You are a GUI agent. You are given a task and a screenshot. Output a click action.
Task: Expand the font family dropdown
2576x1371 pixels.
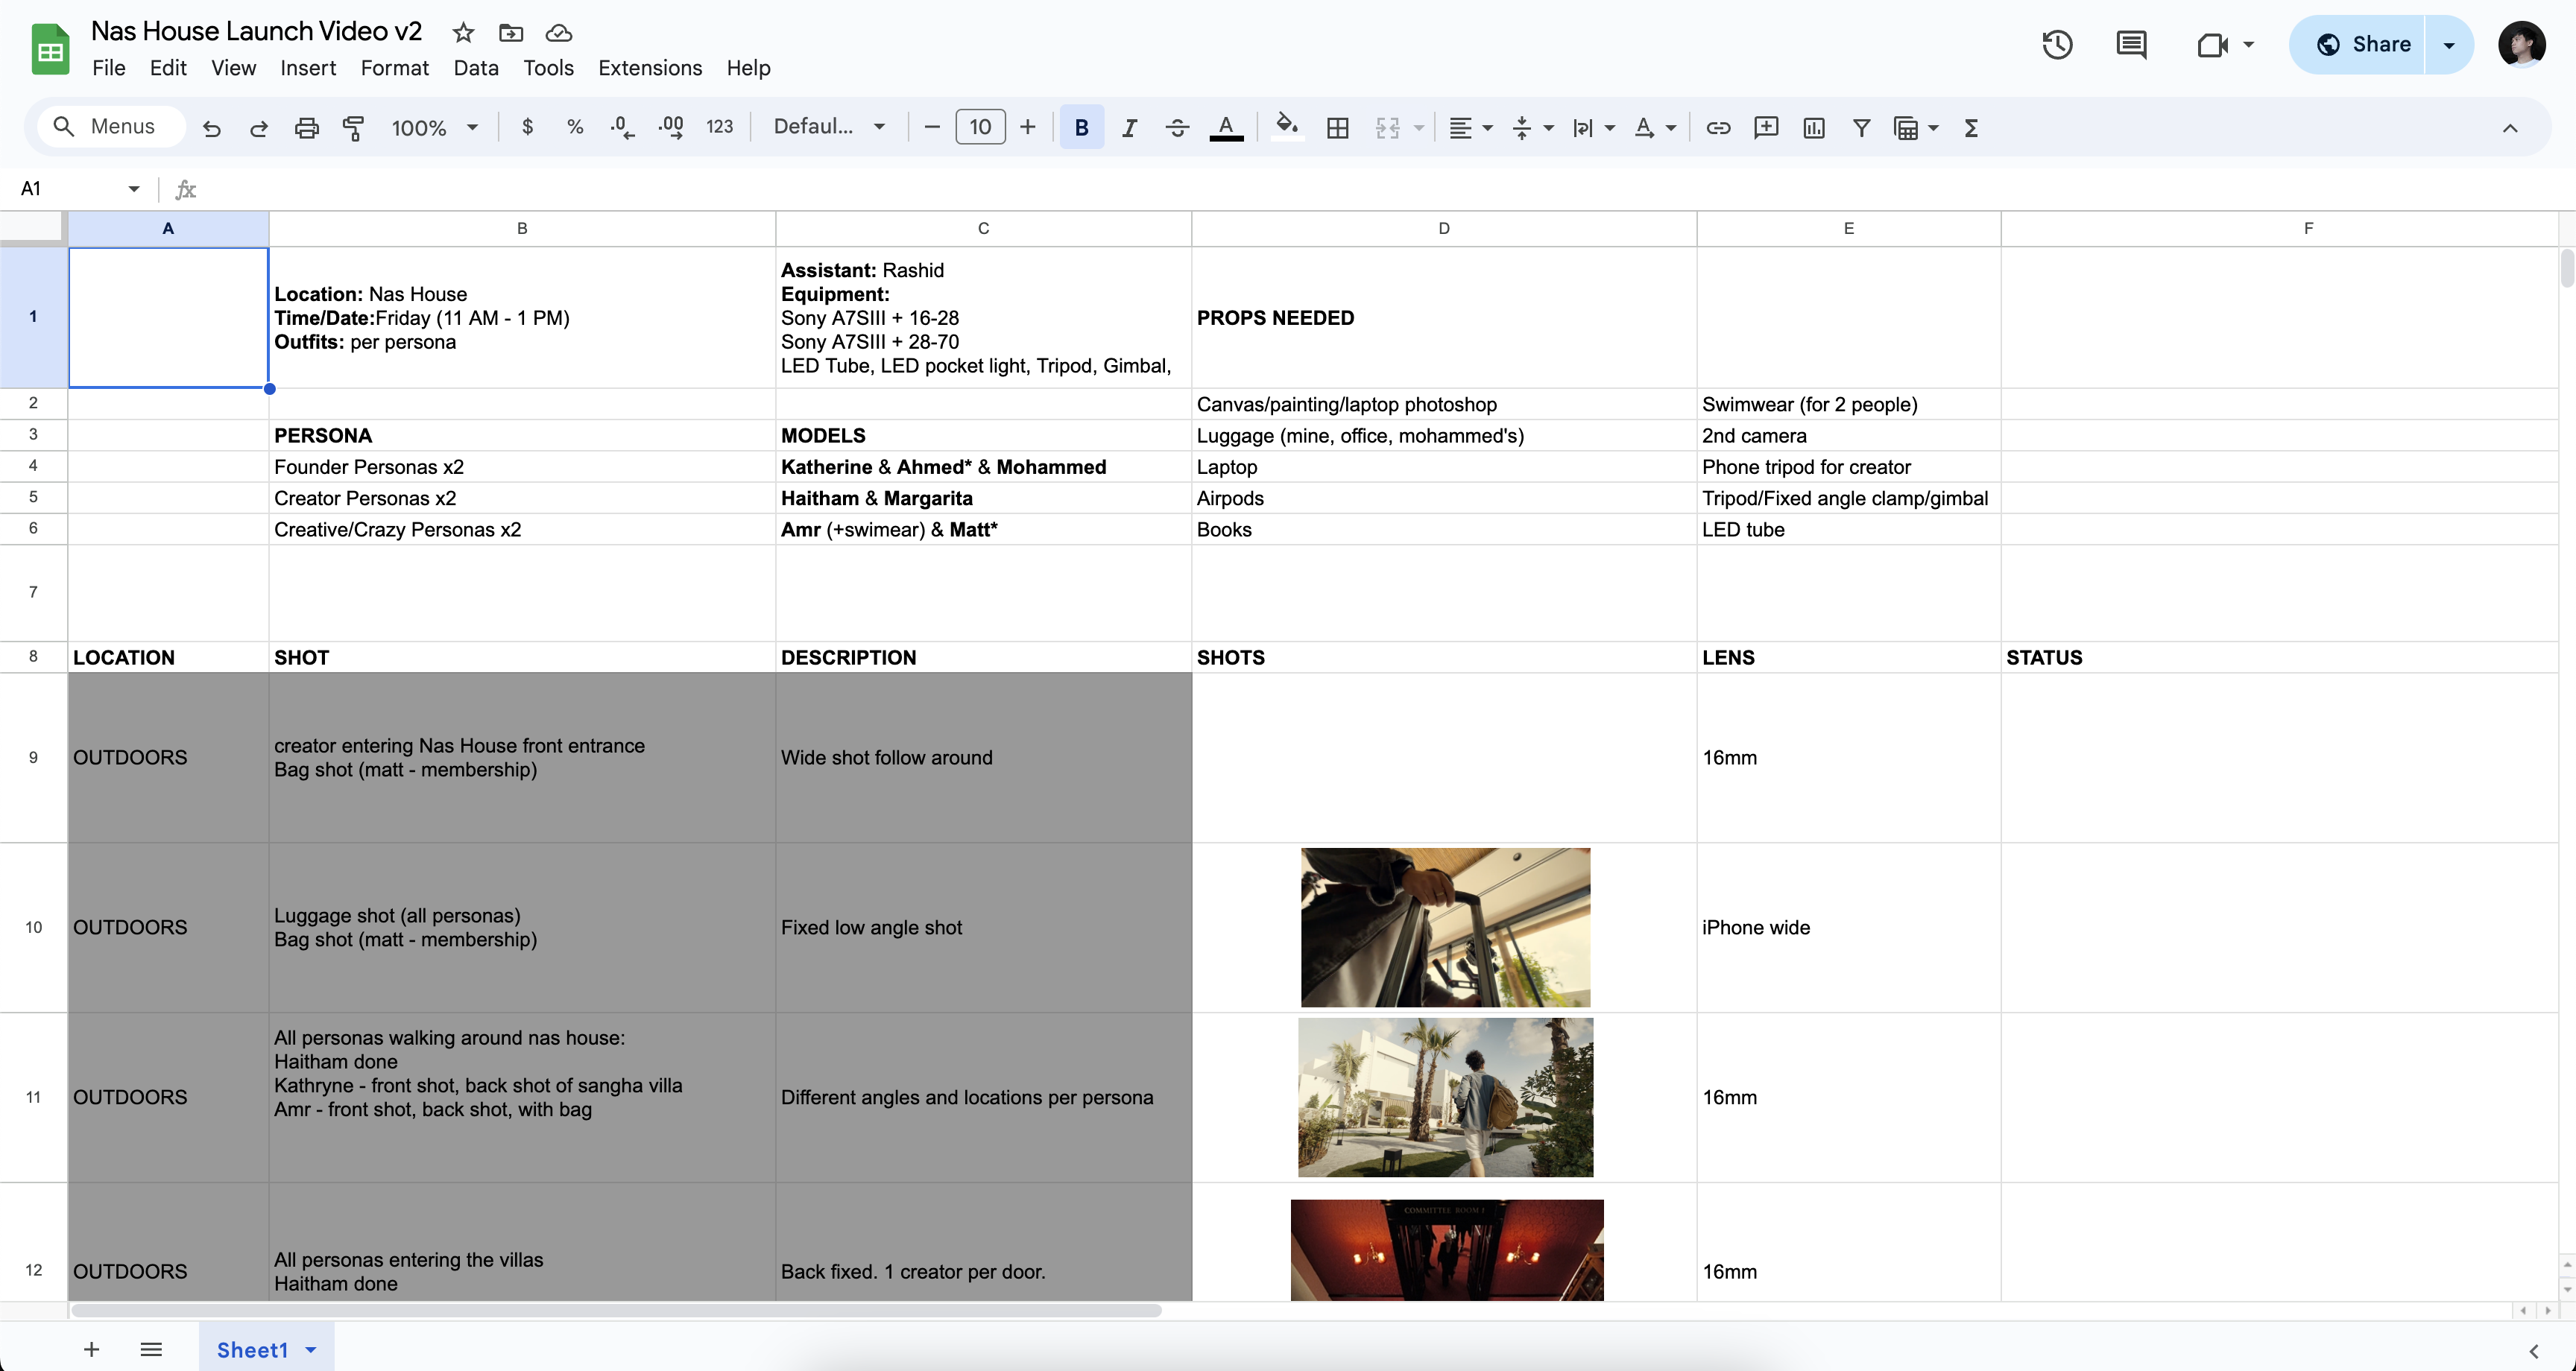[x=829, y=127]
